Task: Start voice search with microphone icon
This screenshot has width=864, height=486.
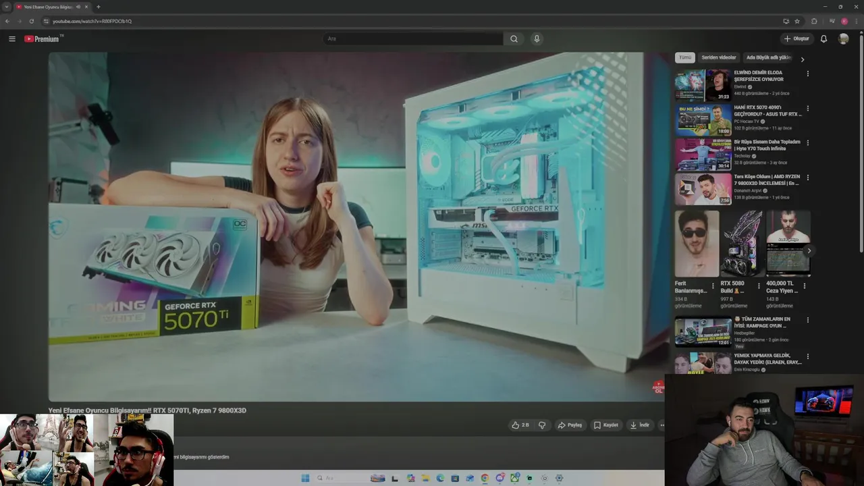Action: coord(537,38)
